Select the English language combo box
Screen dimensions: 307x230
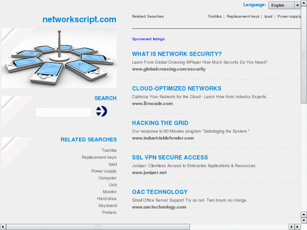click(x=284, y=5)
